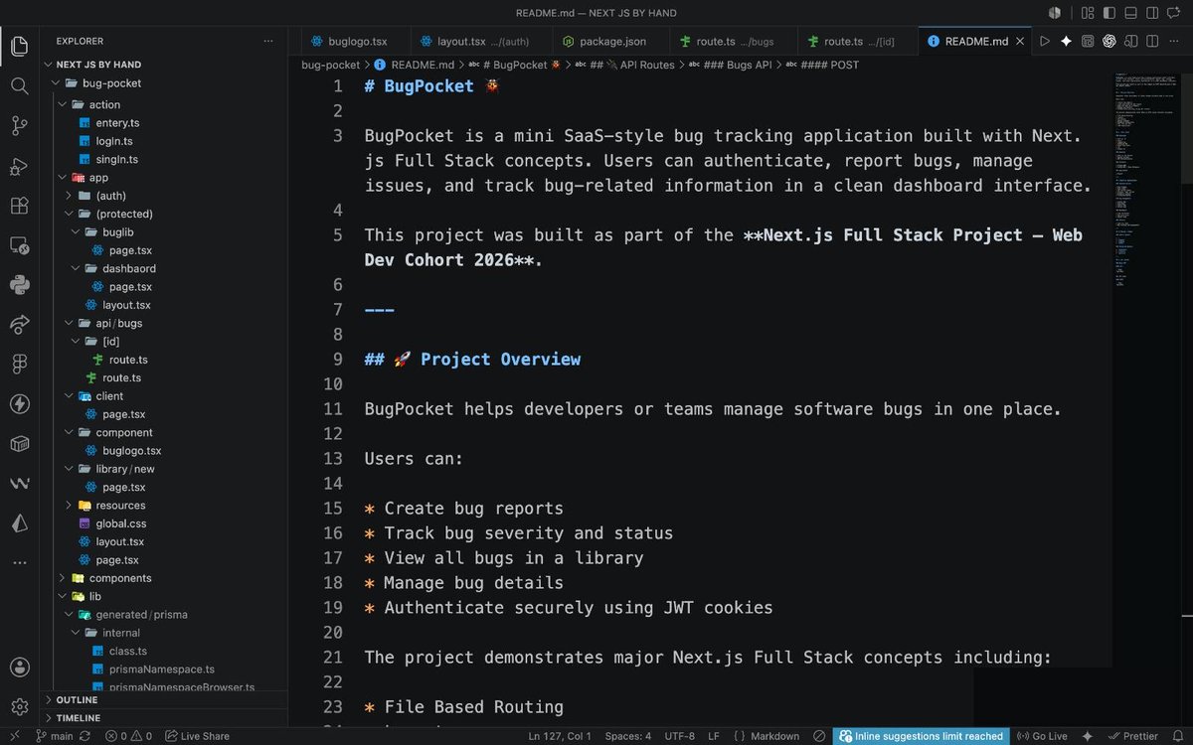The image size is (1193, 745).
Task: Switch to the package.json tab
Action: click(608, 42)
